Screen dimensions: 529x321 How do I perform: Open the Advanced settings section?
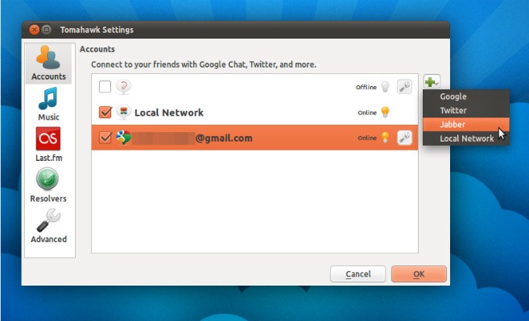[x=48, y=225]
